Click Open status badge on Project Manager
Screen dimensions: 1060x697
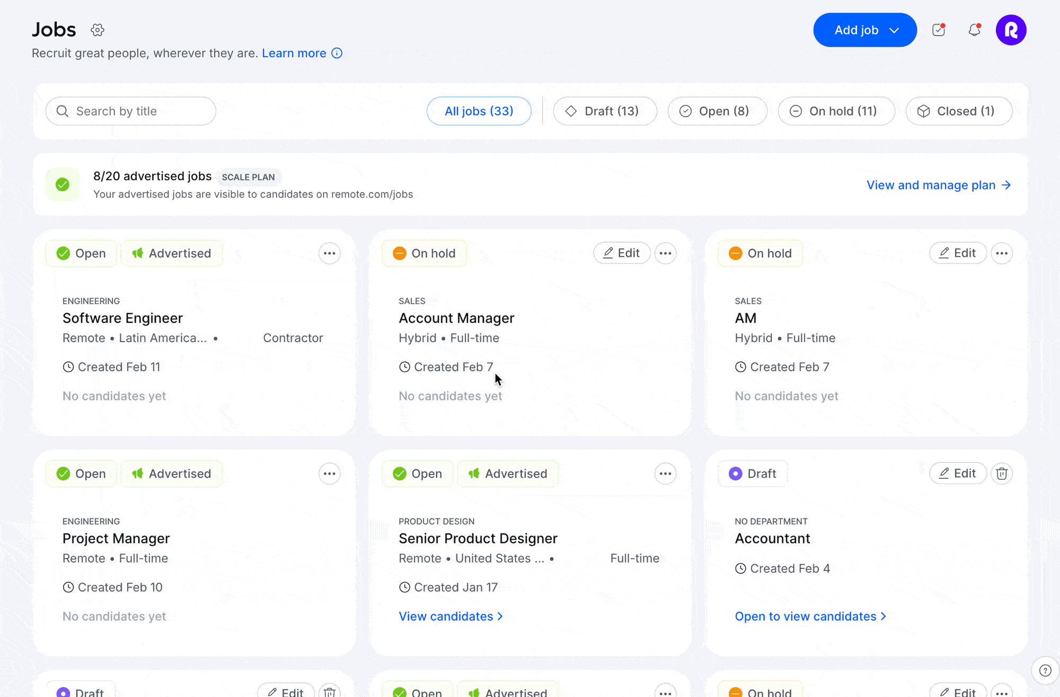click(x=81, y=473)
